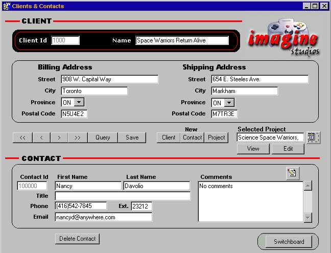
Task: View the selected project
Action: [x=253, y=149]
